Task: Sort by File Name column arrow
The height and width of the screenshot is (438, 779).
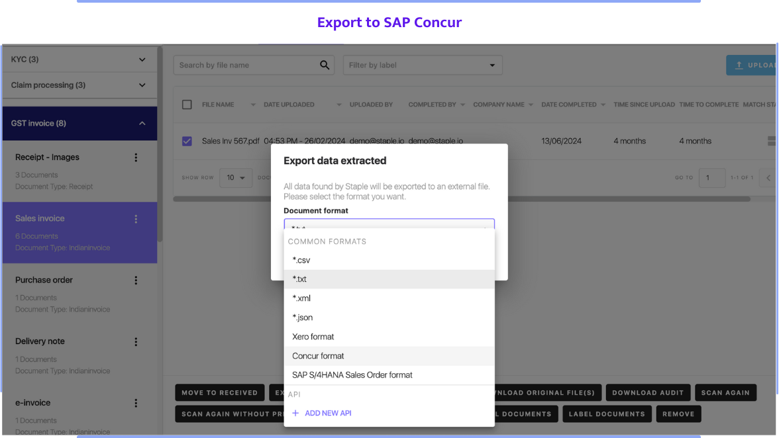Action: pyautogui.click(x=253, y=105)
